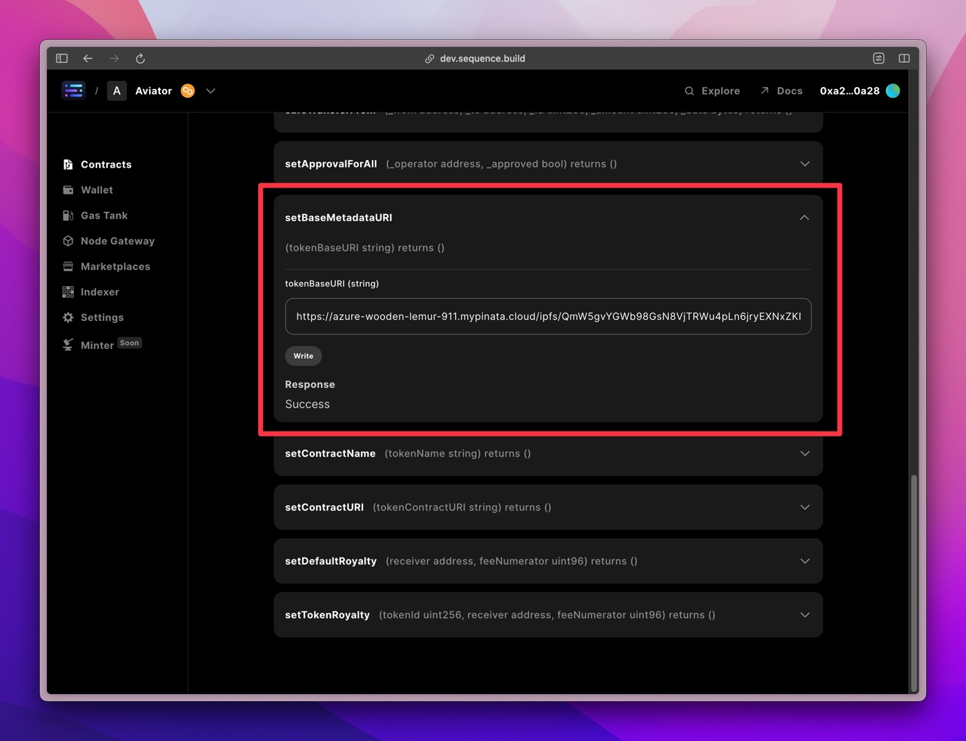
Task: Open Settings via the gear icon
Action: [68, 317]
